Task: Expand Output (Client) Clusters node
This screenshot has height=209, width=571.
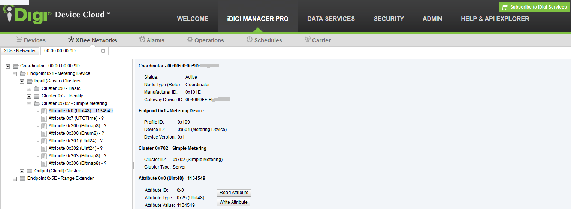Action: [22, 171]
